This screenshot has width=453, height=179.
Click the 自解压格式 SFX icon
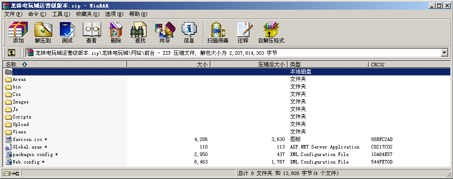271,32
